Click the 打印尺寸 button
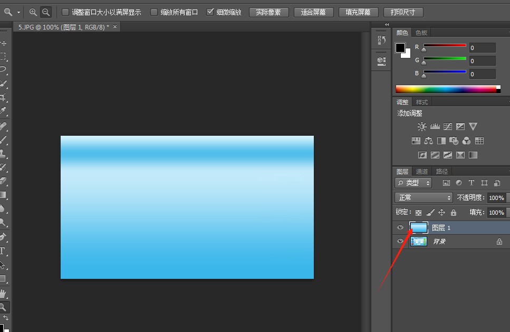Screen dimensions: 510x332 (403, 12)
